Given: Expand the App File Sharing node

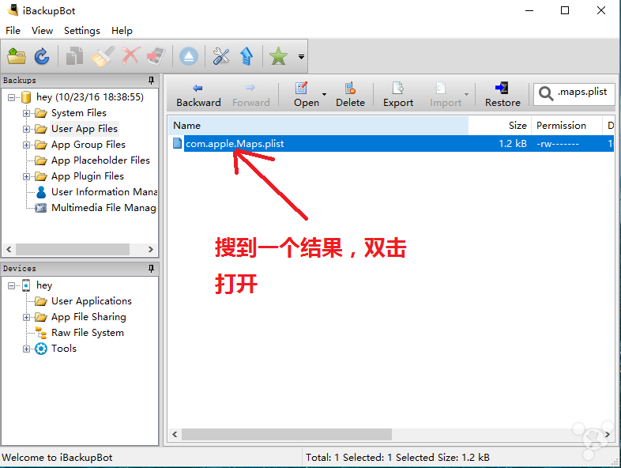Looking at the screenshot, I should pyautogui.click(x=26, y=318).
